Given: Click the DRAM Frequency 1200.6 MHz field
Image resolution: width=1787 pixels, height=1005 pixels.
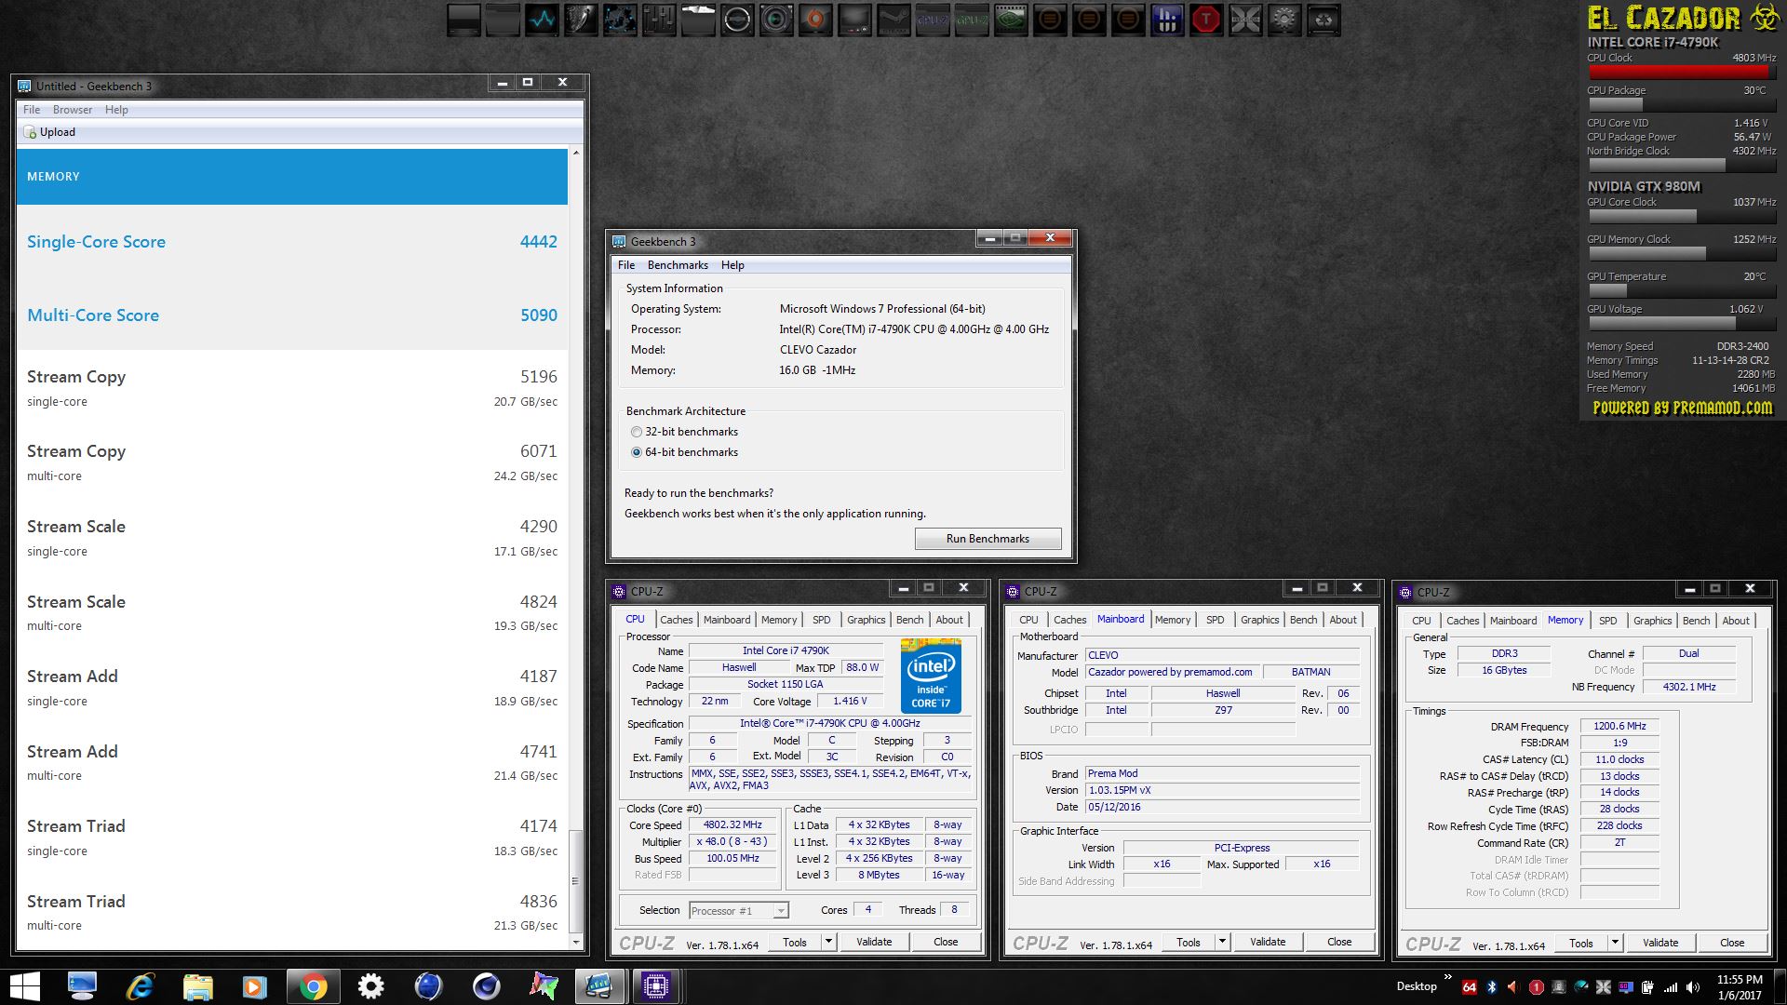Looking at the screenshot, I should 1619,726.
